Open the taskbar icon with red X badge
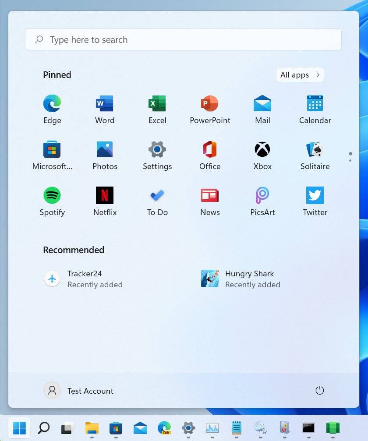The image size is (368, 441). click(284, 428)
